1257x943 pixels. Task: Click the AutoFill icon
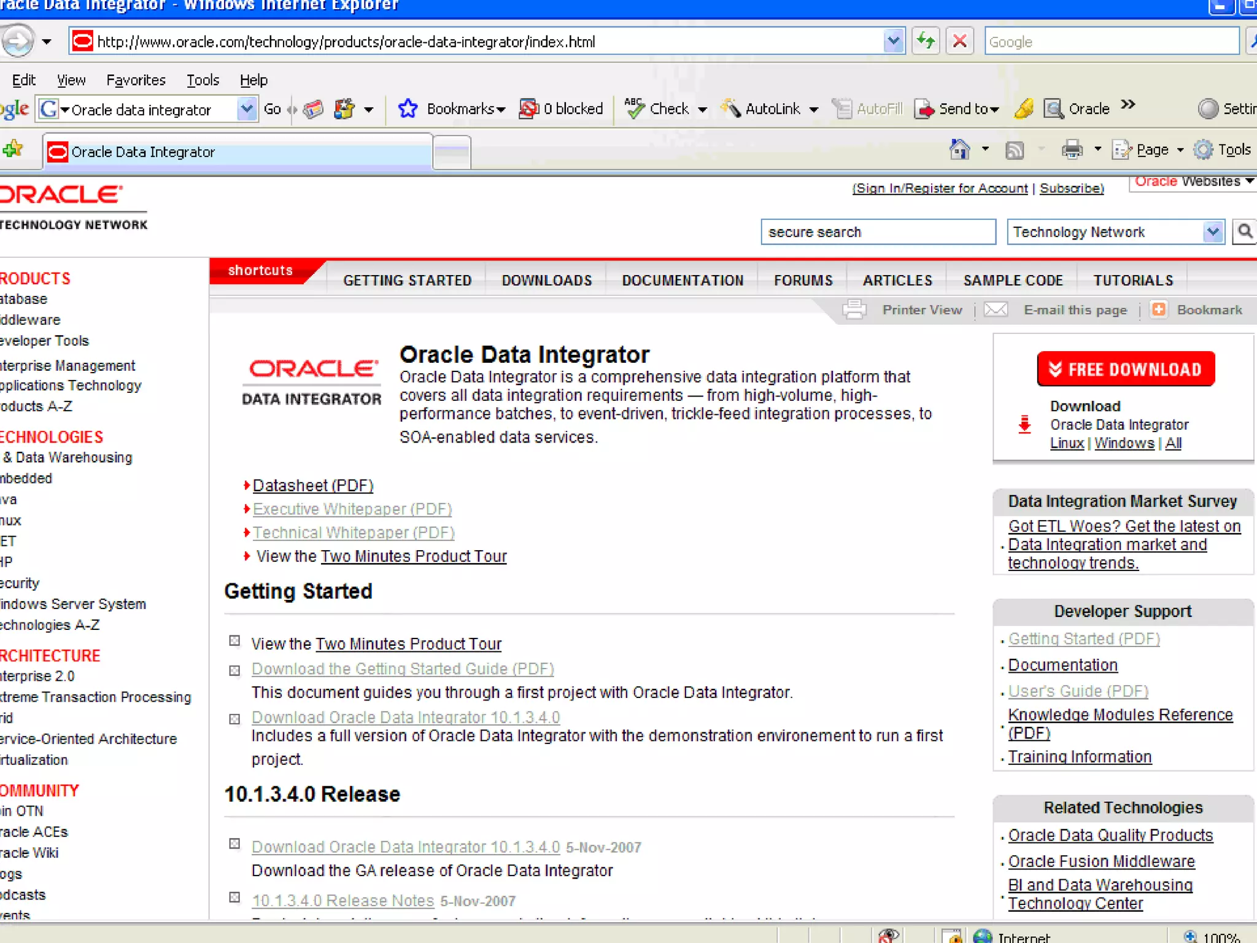pos(842,109)
